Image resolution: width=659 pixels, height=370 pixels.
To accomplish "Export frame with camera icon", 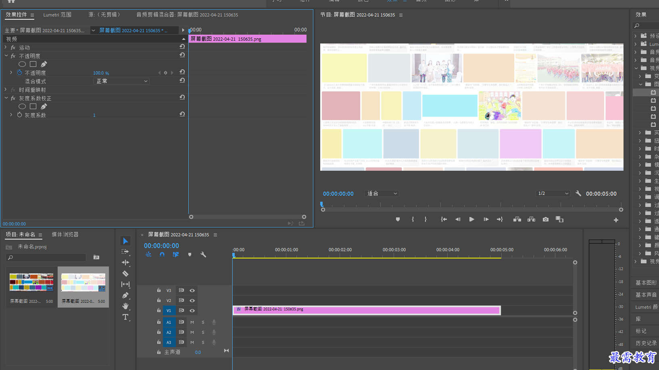I will coord(546,219).
